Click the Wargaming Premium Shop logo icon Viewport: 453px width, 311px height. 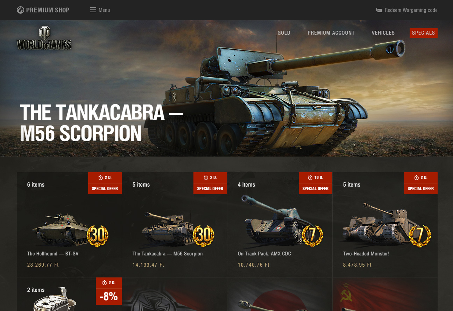click(21, 10)
